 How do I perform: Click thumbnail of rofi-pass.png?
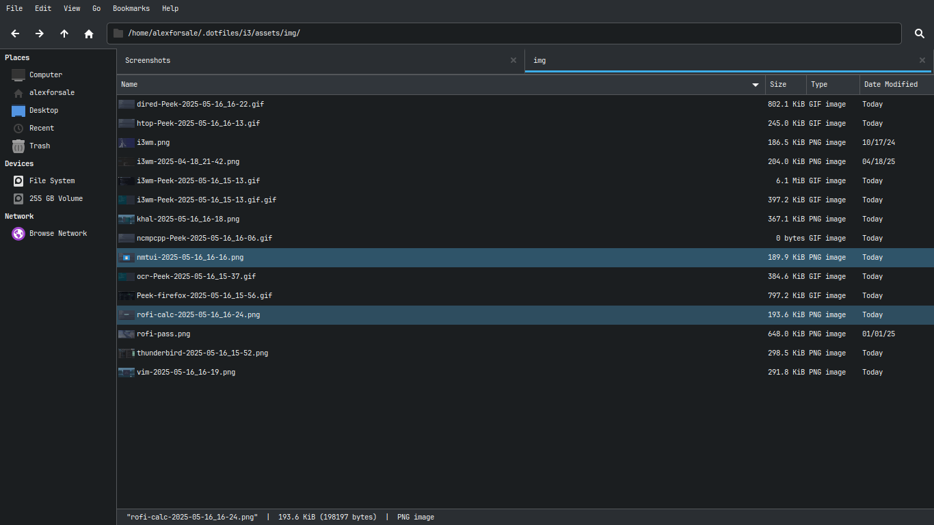coord(126,334)
